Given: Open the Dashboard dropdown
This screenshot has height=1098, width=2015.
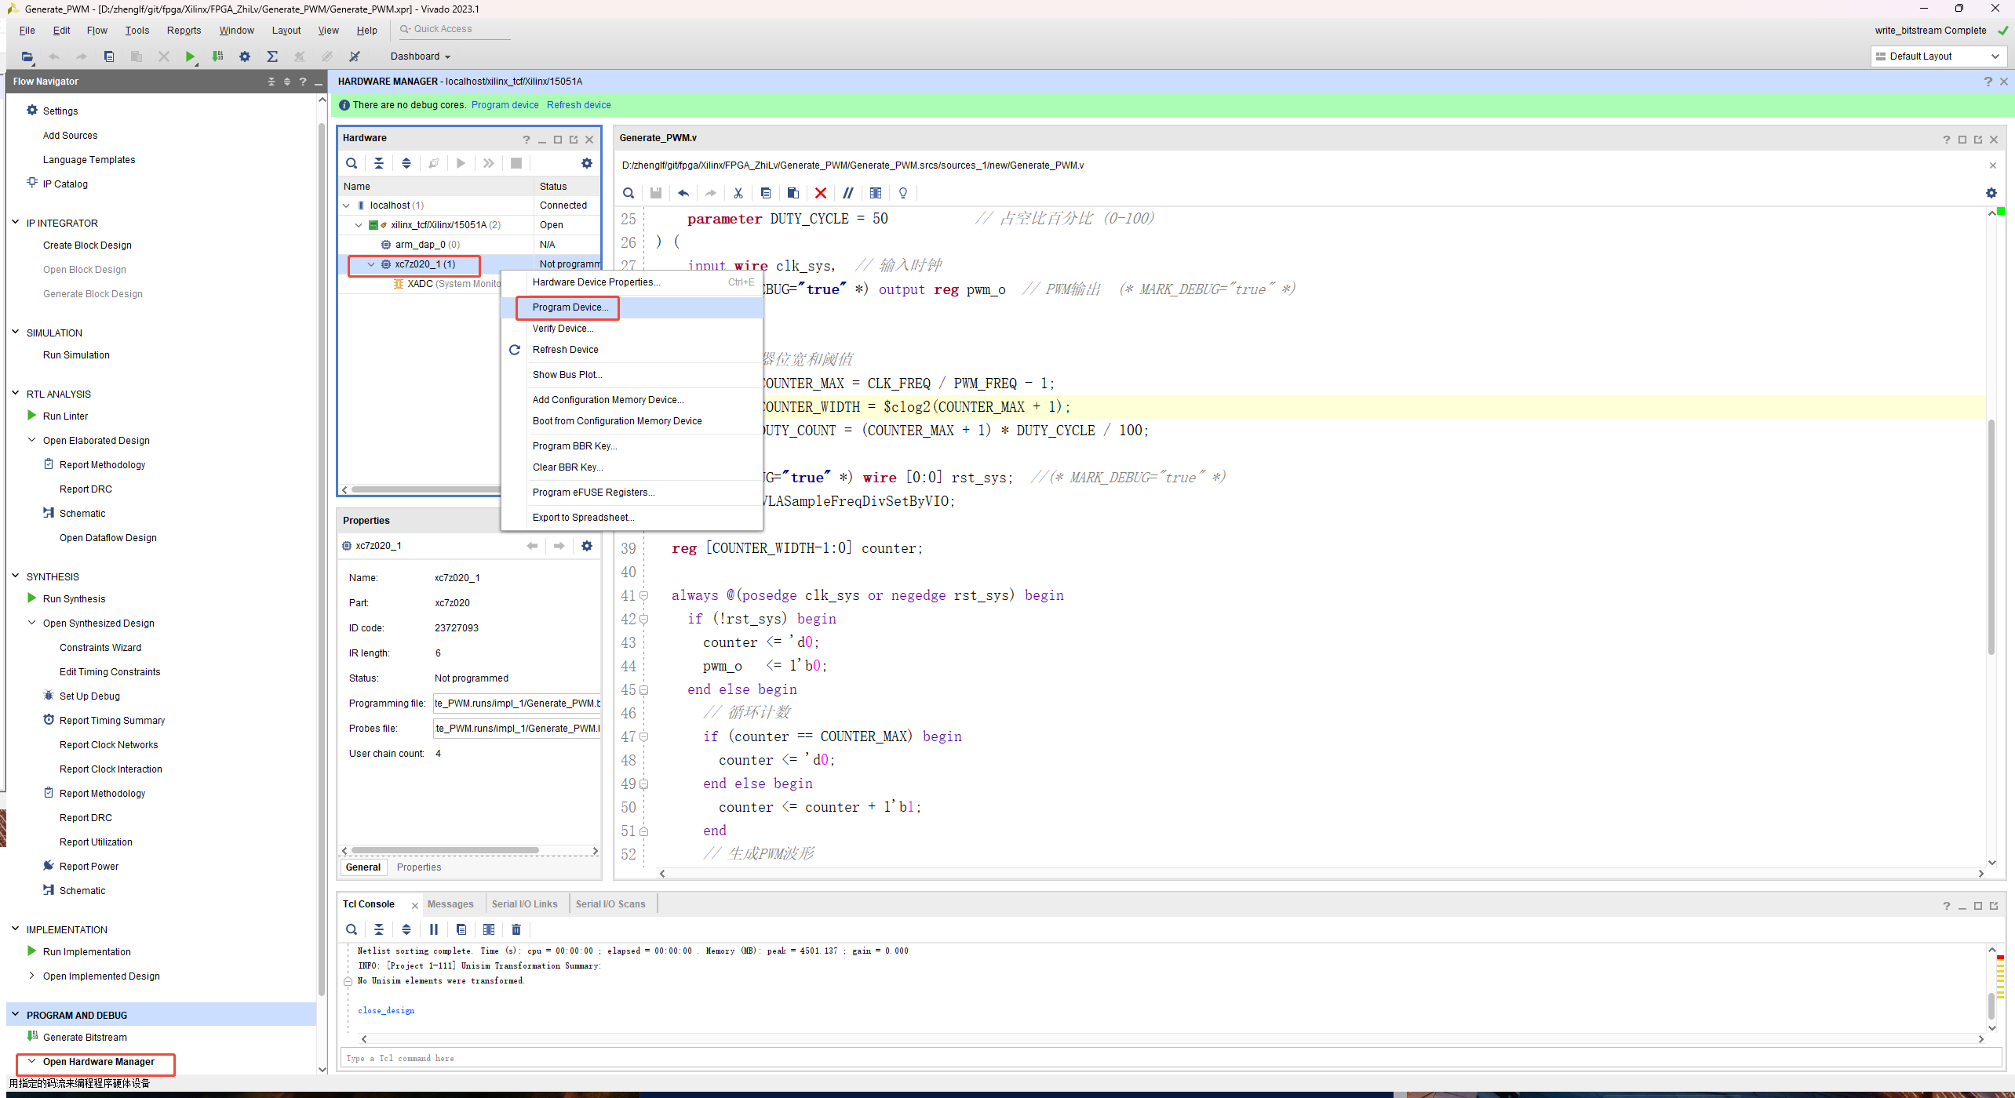Looking at the screenshot, I should [421, 56].
